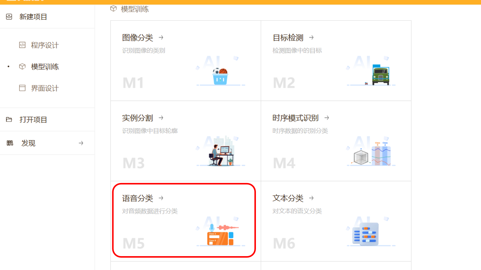Select the 程序设计 code icon in sidebar
481x270 pixels.
tap(23, 45)
